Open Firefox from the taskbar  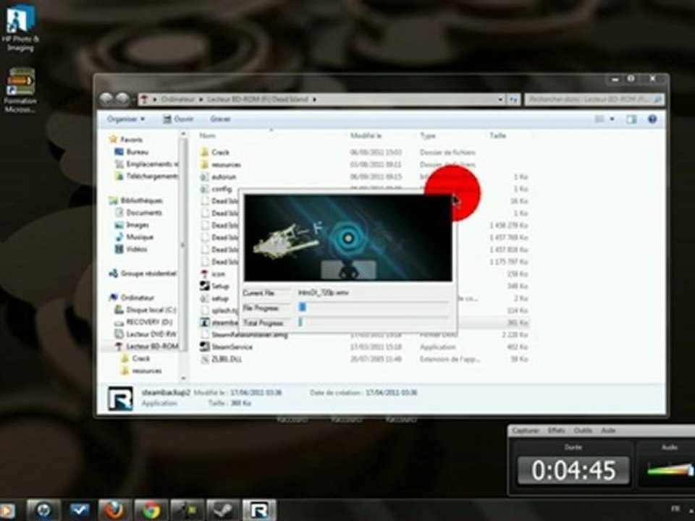[x=114, y=510]
